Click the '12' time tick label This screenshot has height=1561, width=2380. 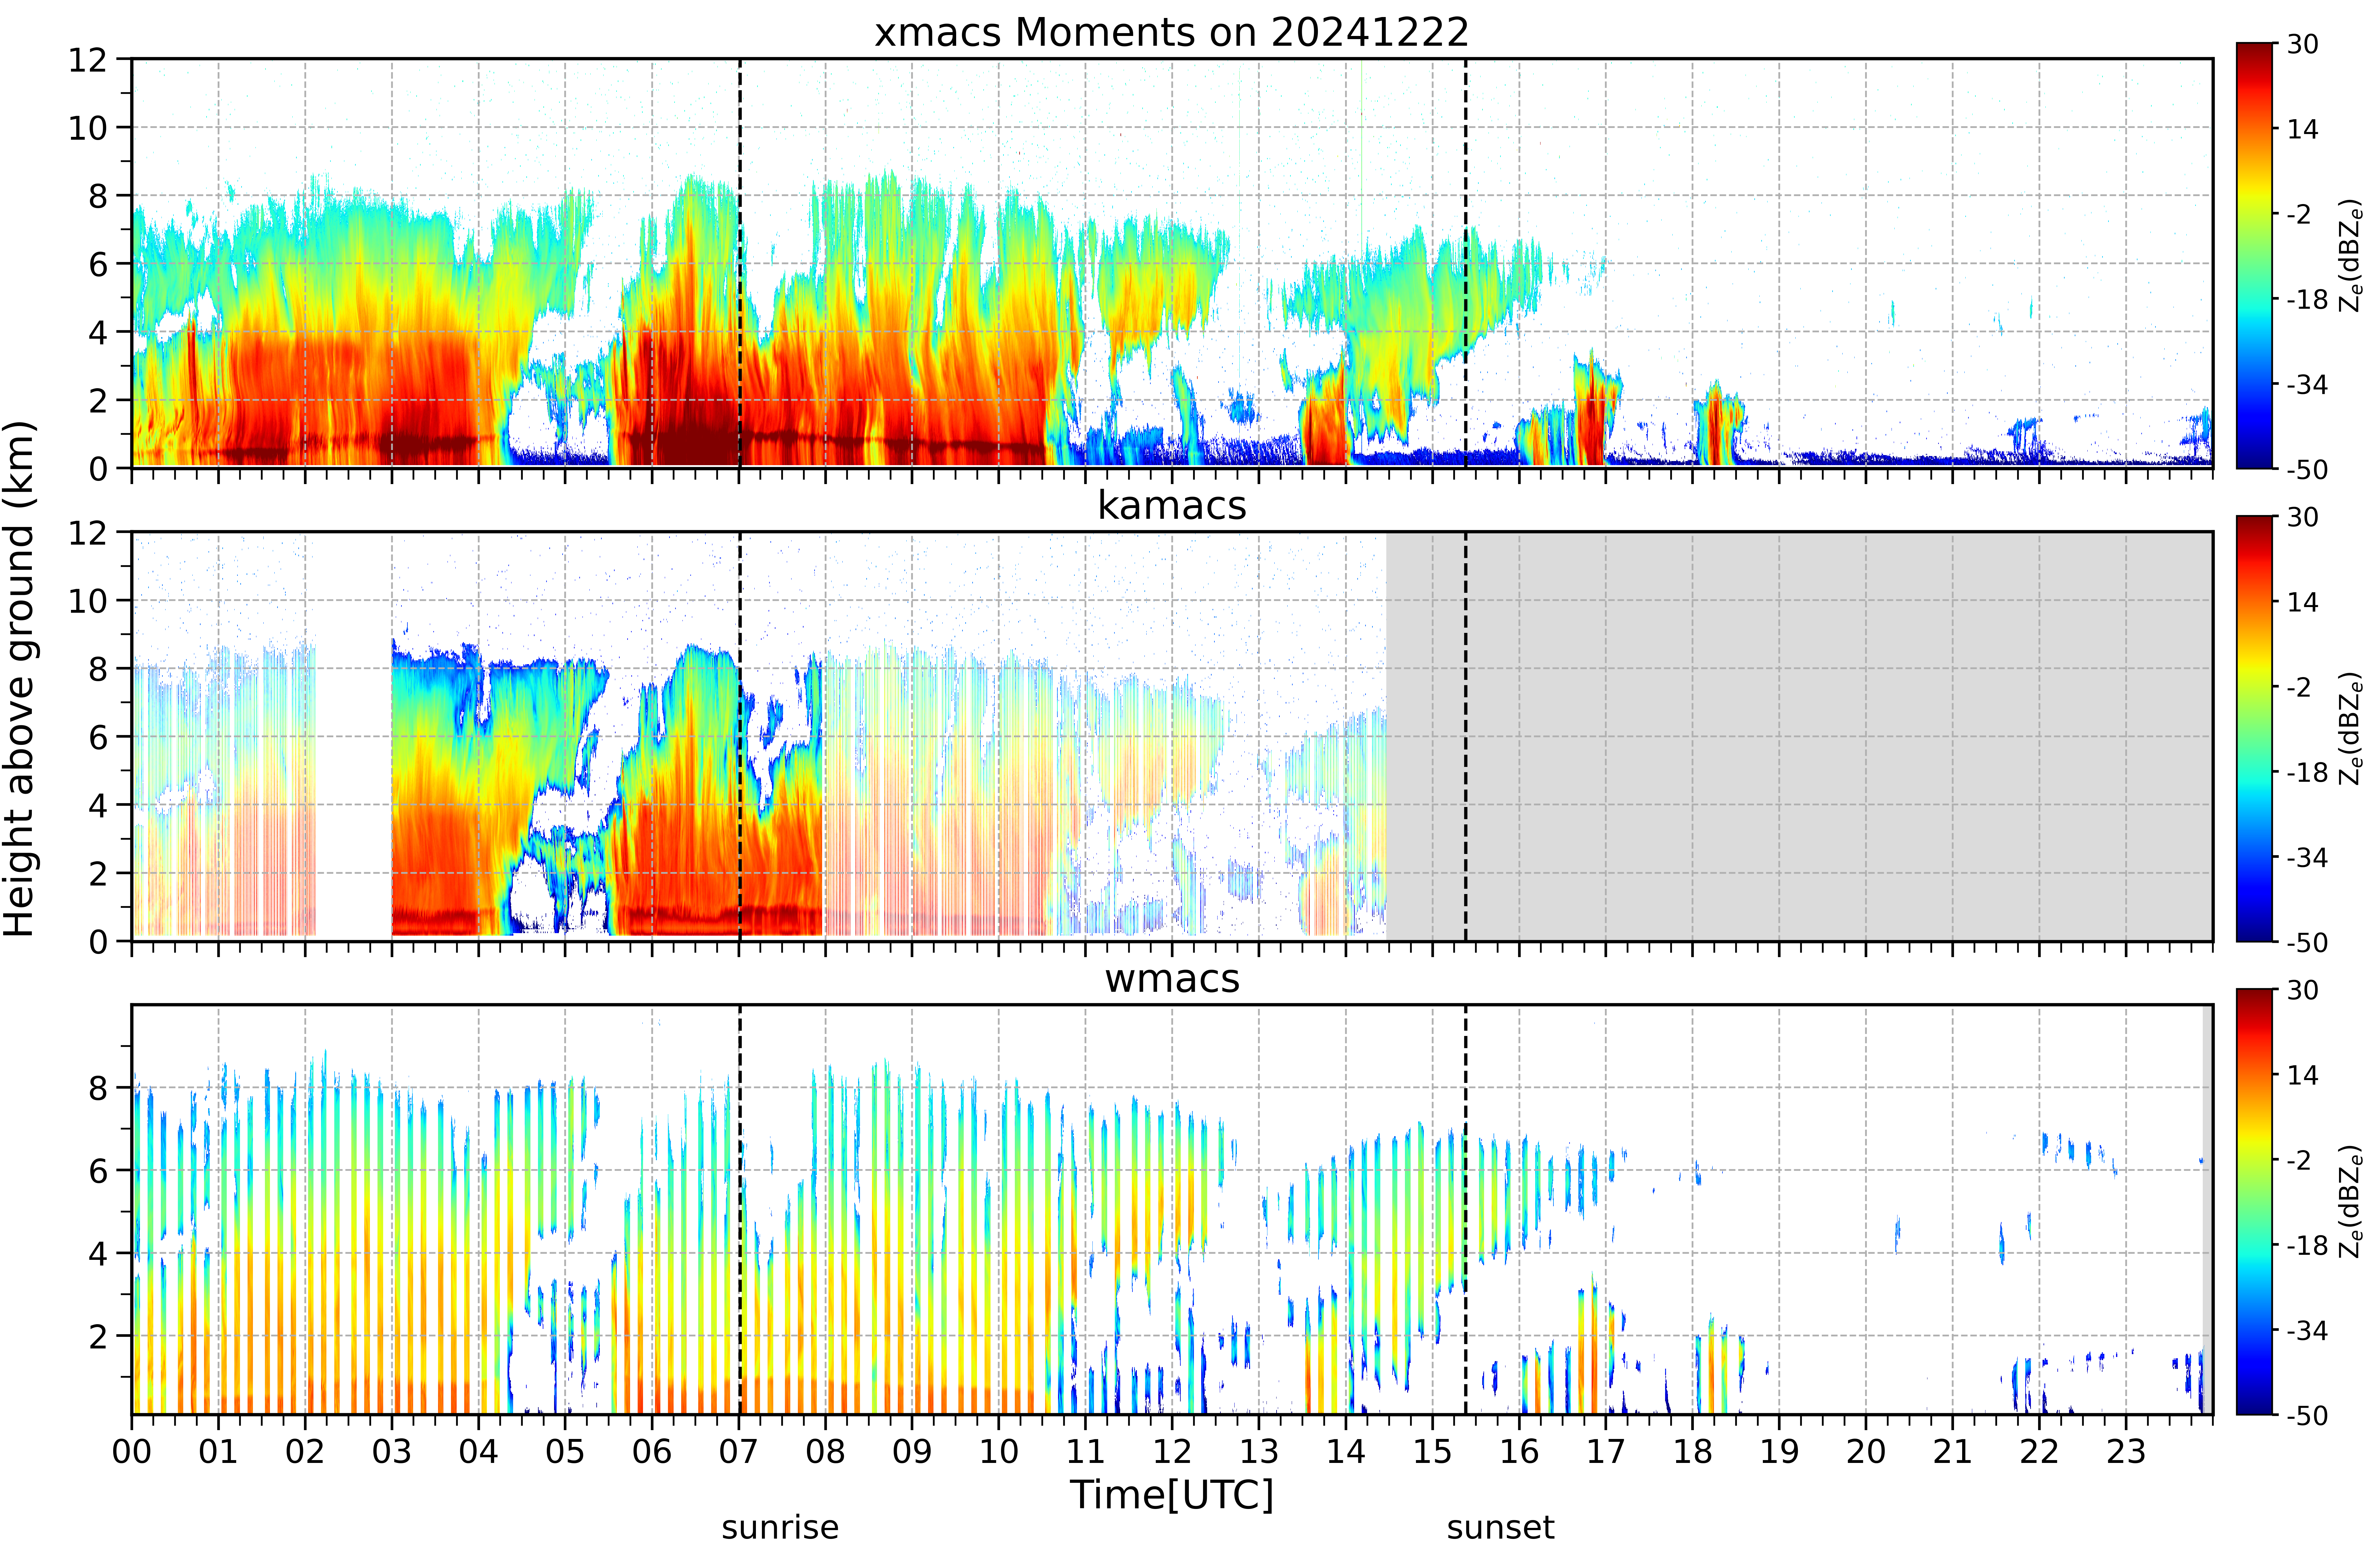click(x=1172, y=1452)
